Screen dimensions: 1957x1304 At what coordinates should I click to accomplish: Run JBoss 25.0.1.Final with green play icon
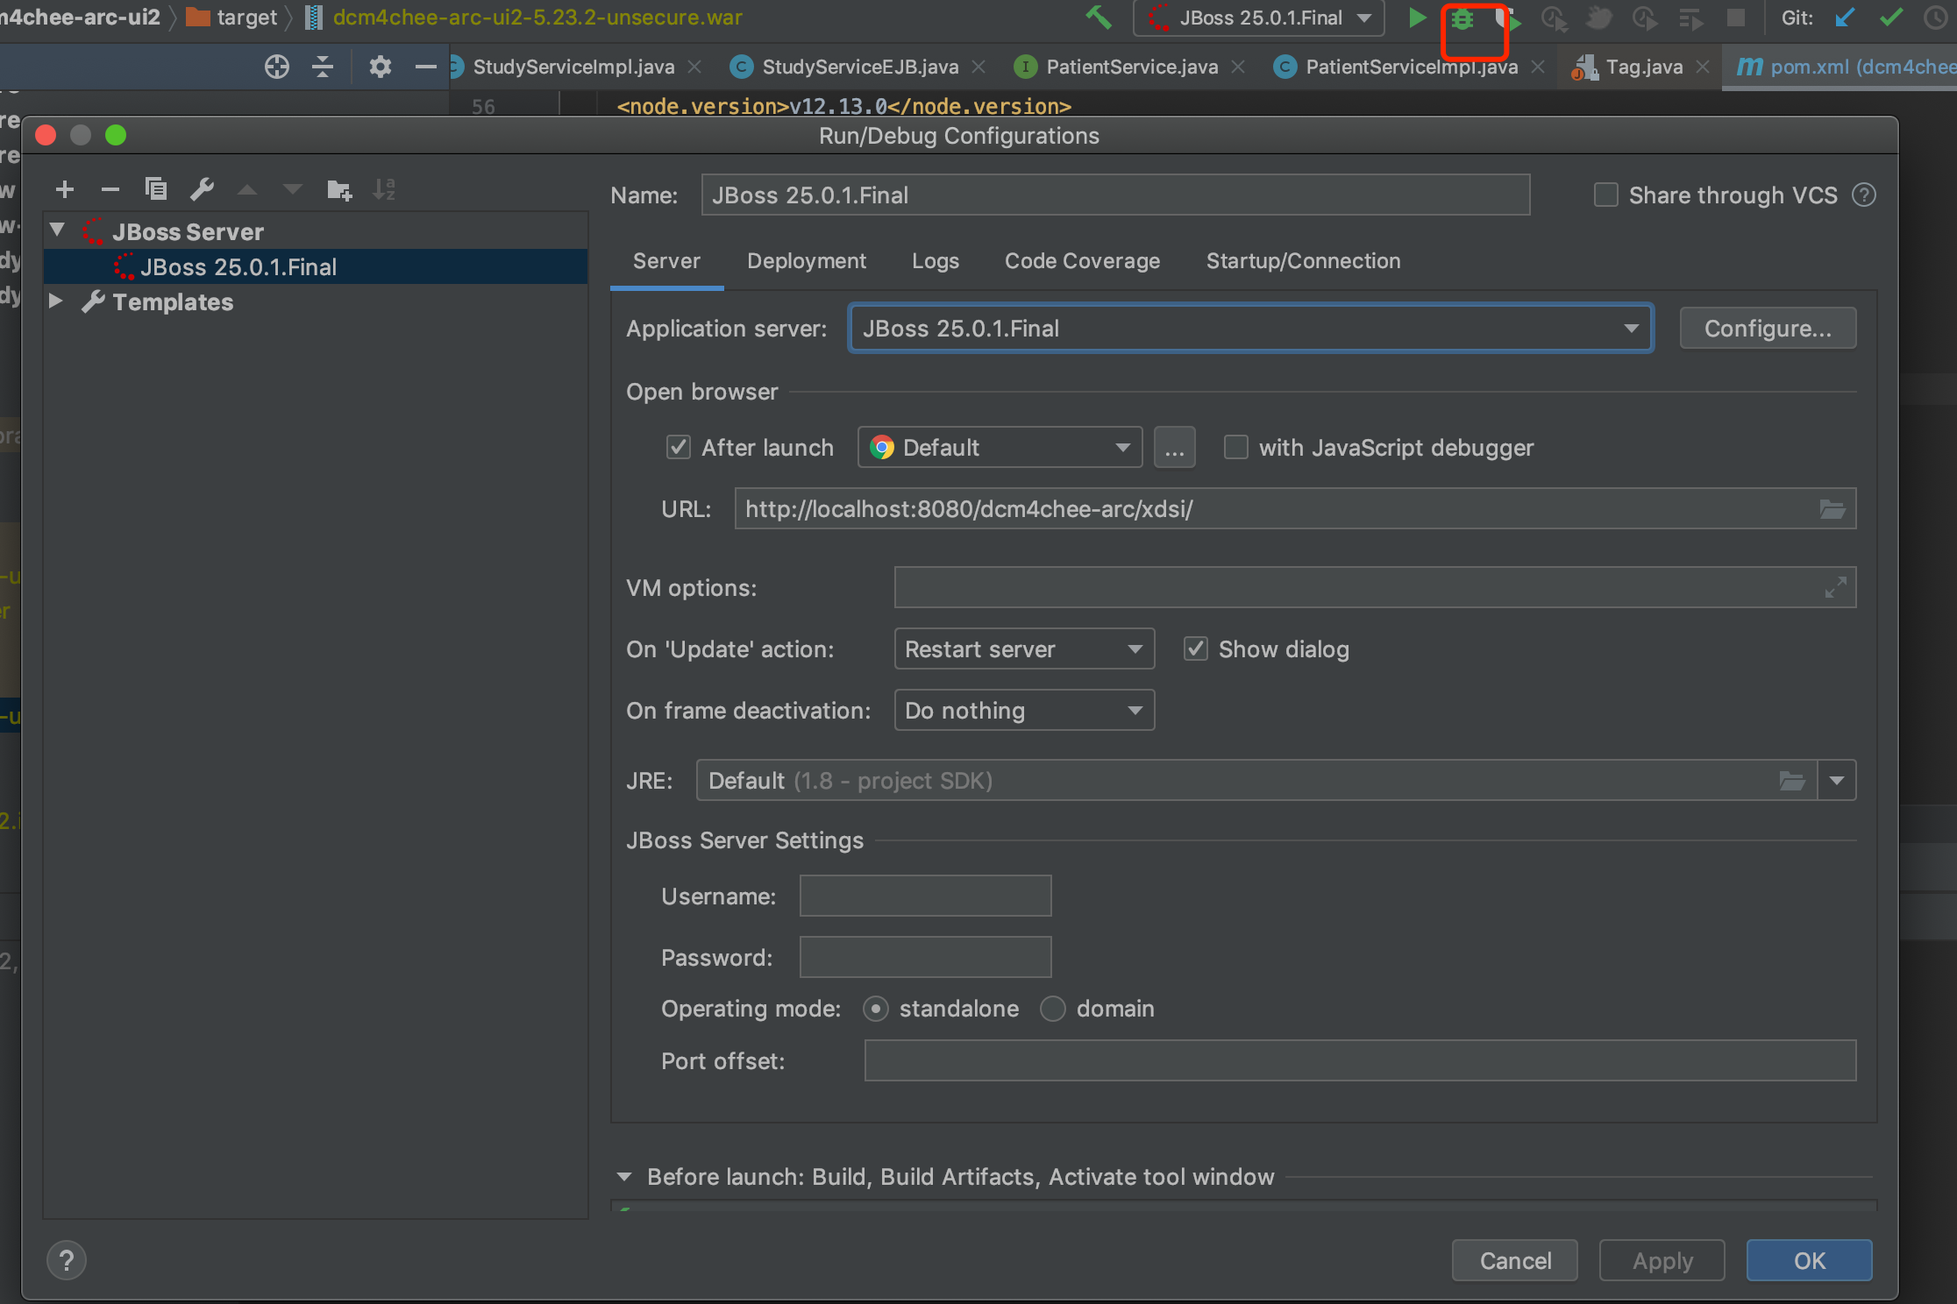tap(1416, 18)
